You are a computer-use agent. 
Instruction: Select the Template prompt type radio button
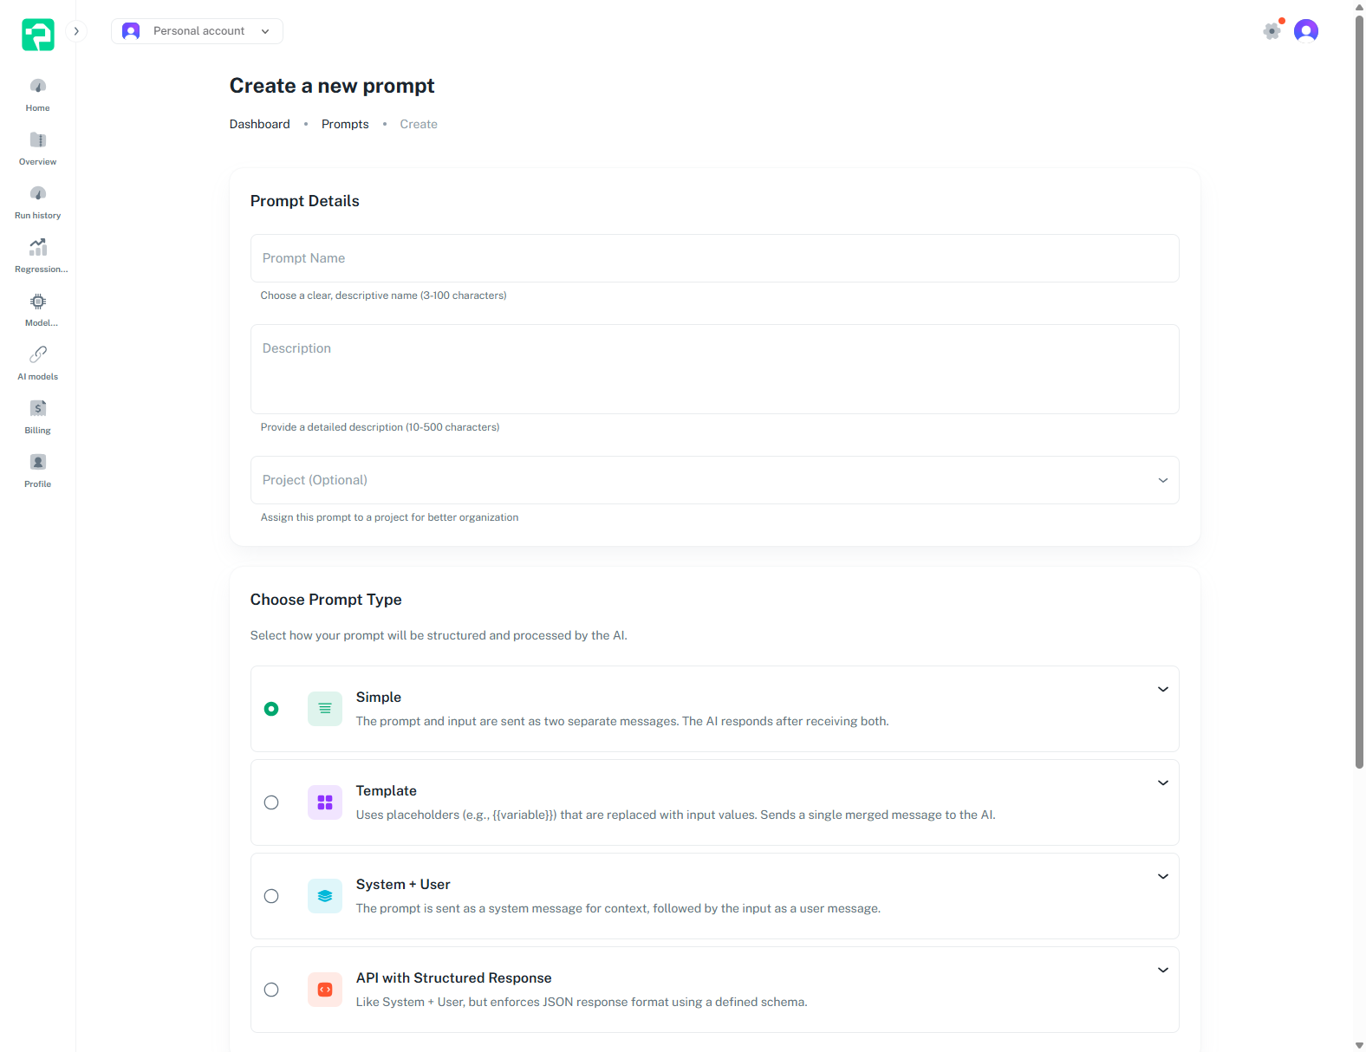271,802
